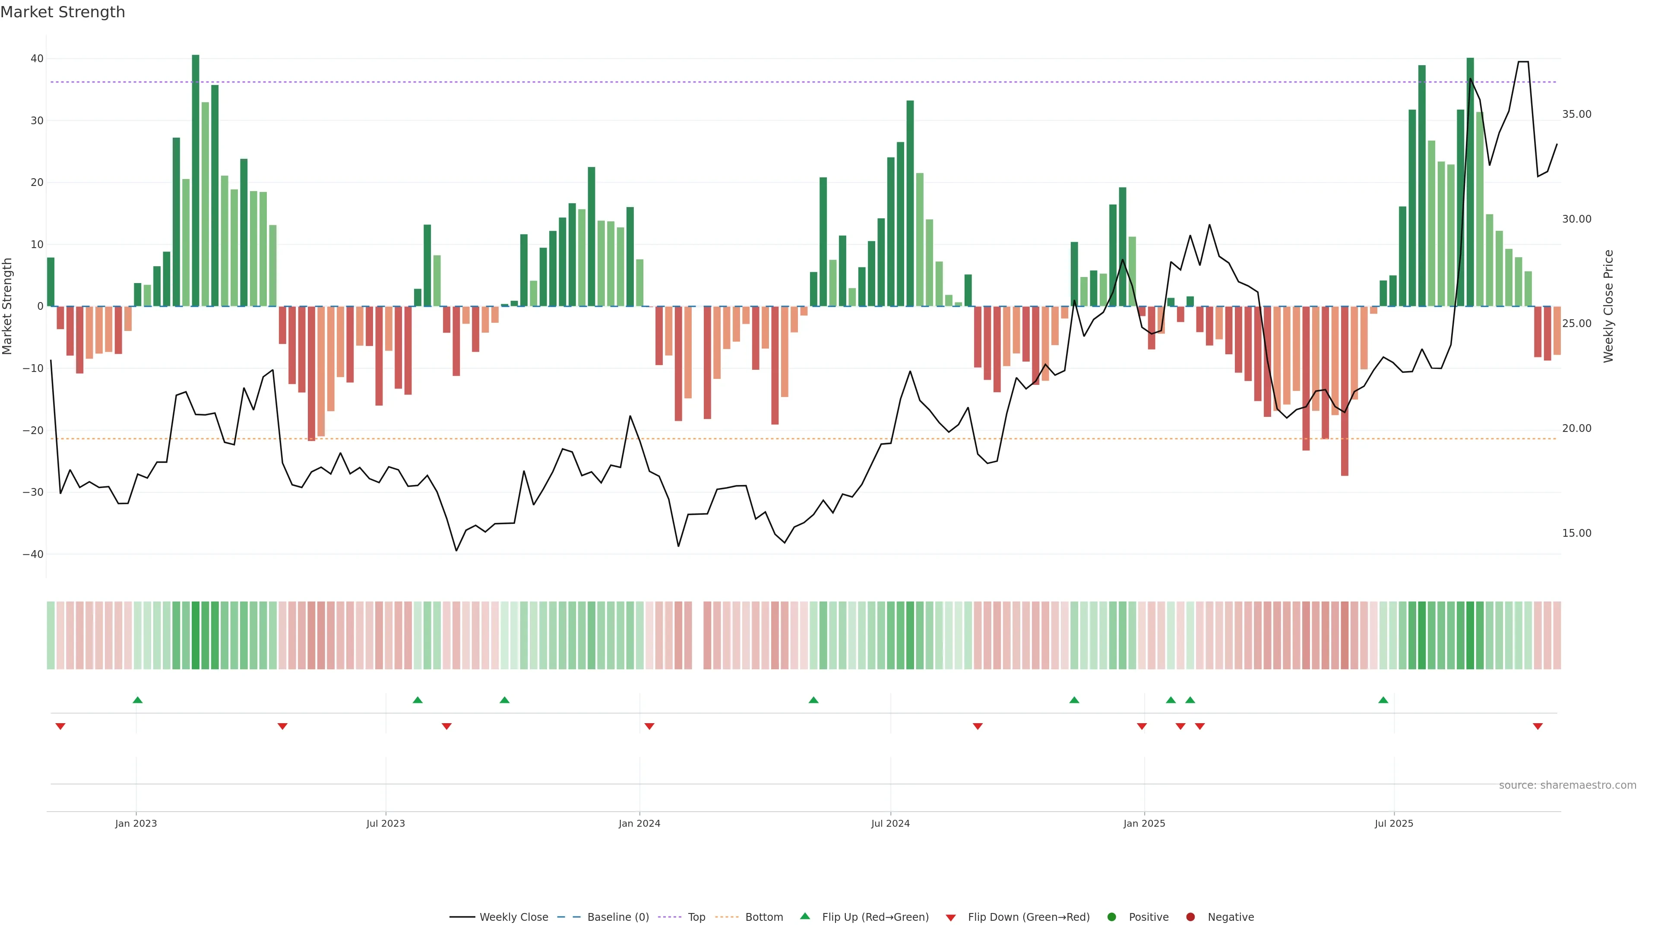Click the red flip-down triangle just after Jan 2024
Viewport: 1658px width, 932px height.
point(649,726)
